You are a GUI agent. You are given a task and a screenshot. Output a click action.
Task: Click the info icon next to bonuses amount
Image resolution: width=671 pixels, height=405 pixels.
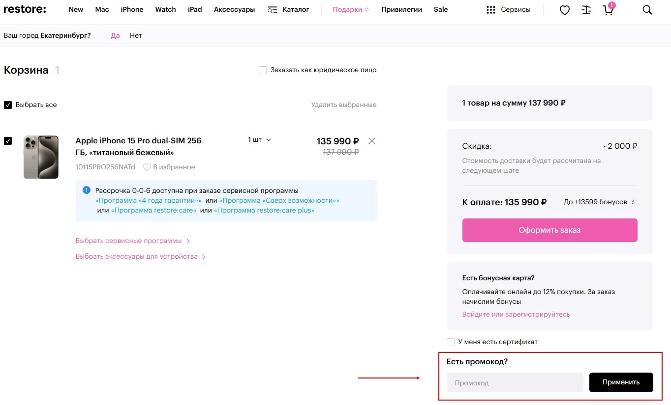(x=633, y=202)
